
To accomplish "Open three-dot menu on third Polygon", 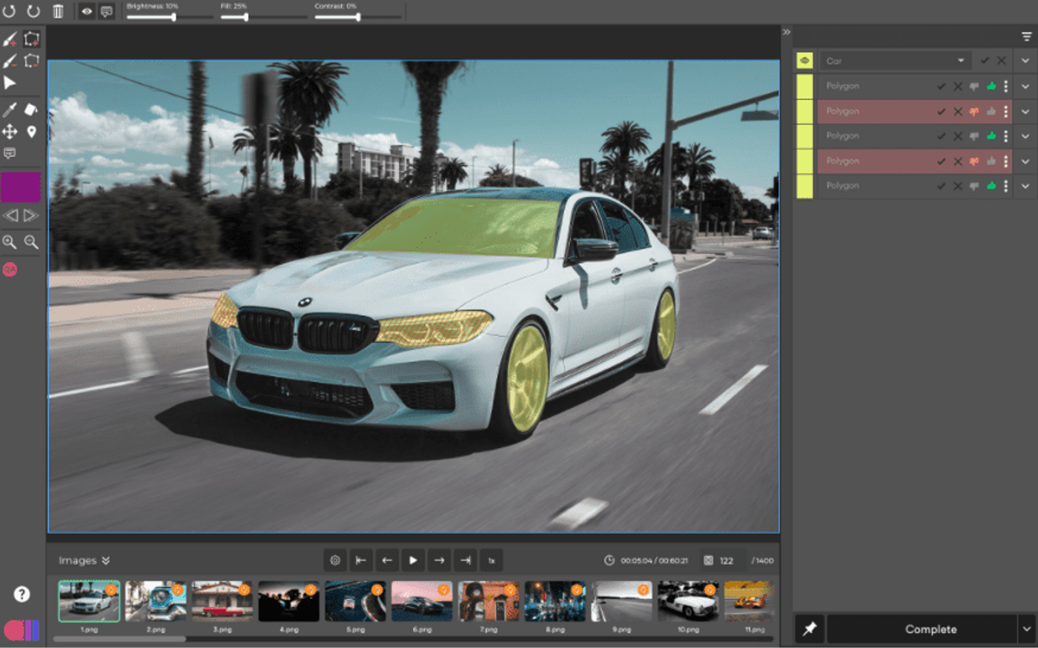I will click(1006, 136).
